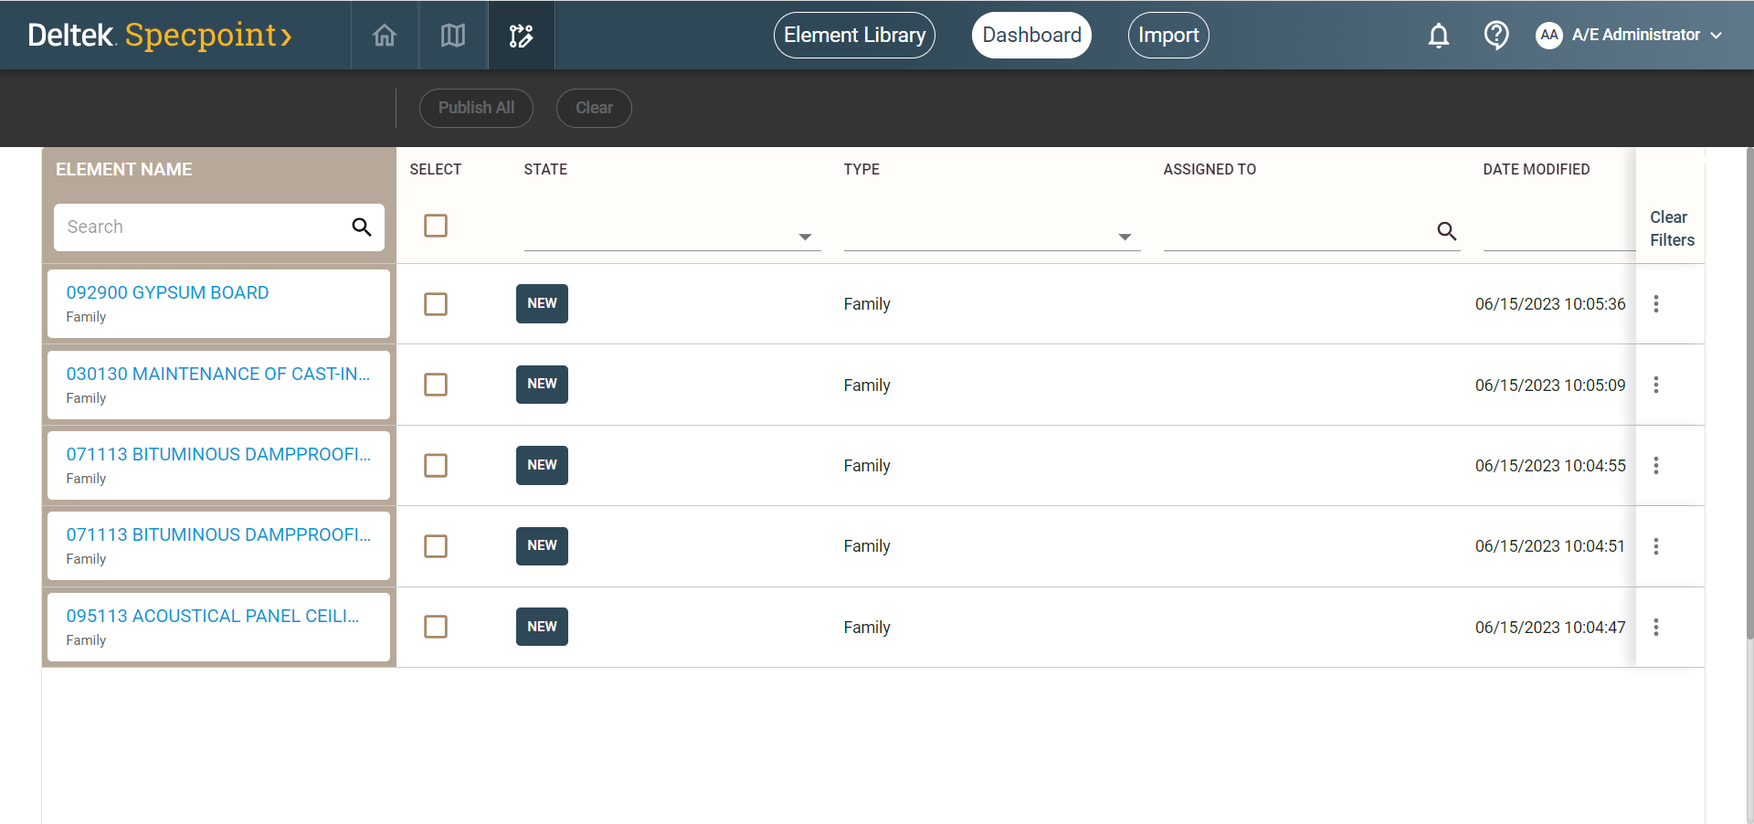Viewport: 1754px width, 824px height.
Task: Open the A/E Administrator user menu
Action: 1631,36
